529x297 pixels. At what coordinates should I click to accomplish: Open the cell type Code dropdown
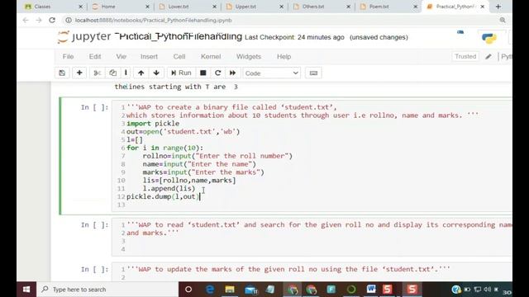click(x=271, y=73)
